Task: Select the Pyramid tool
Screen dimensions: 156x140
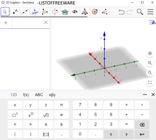Action: point(85,12)
